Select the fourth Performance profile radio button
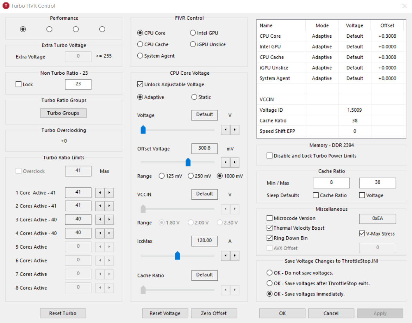 [x=102, y=29]
